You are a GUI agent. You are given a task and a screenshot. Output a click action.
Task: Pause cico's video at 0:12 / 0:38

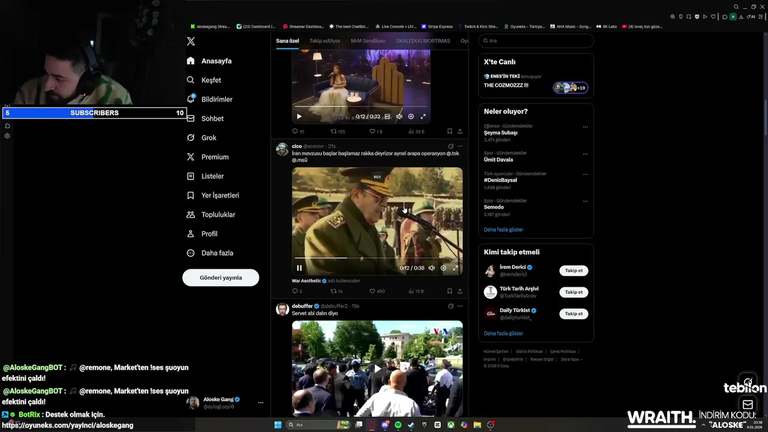coord(299,268)
